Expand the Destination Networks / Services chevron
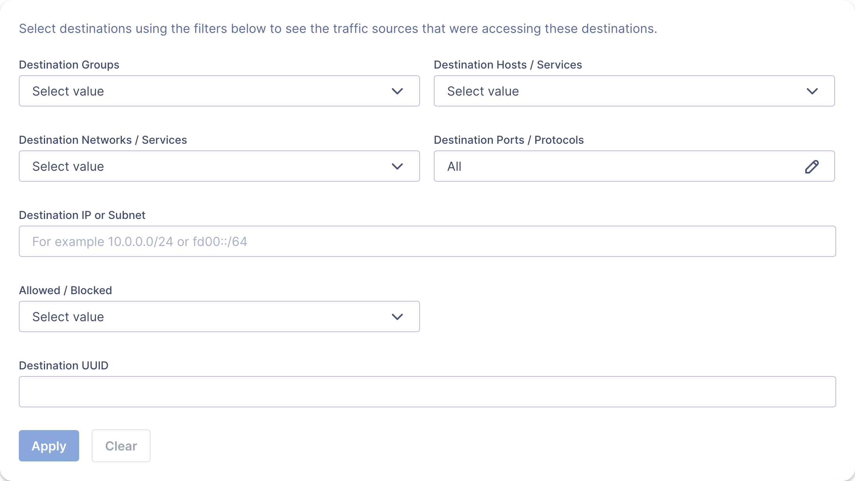The height and width of the screenshot is (481, 855). 397,166
